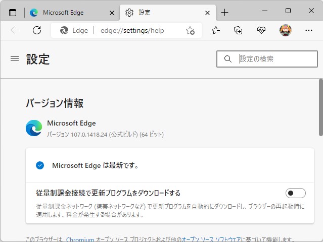Click the profile avatar picture
The image size is (323, 242).
point(285,30)
